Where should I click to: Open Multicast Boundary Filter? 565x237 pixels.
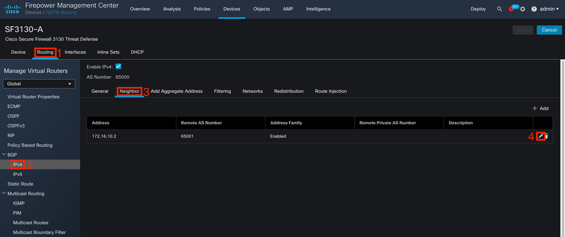[39, 232]
